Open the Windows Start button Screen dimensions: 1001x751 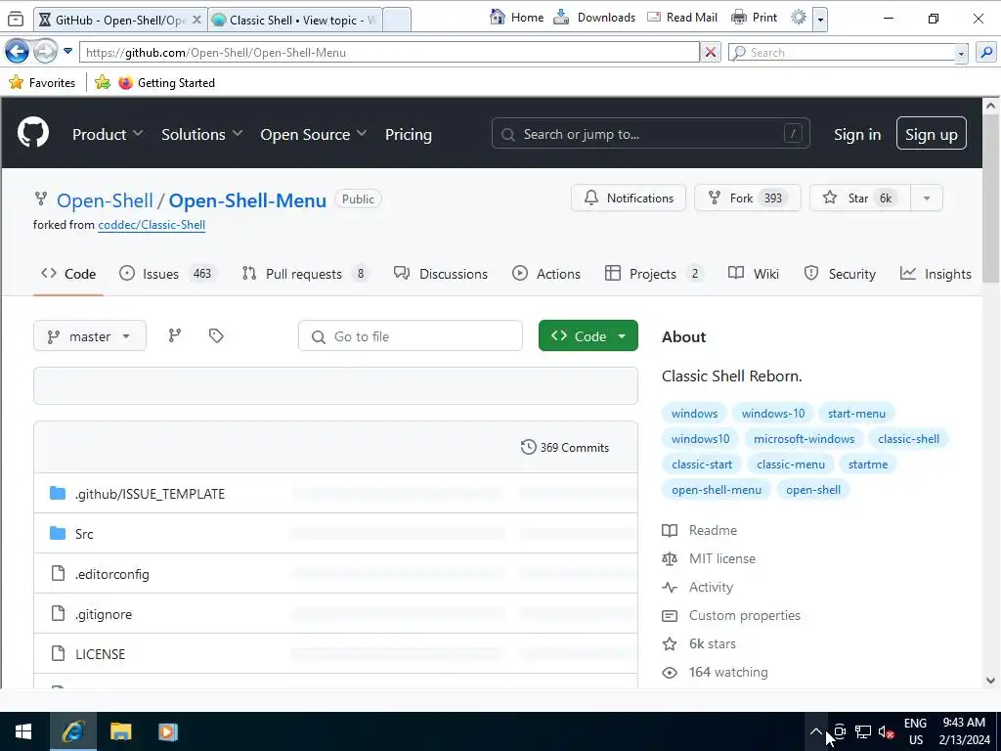click(x=23, y=731)
